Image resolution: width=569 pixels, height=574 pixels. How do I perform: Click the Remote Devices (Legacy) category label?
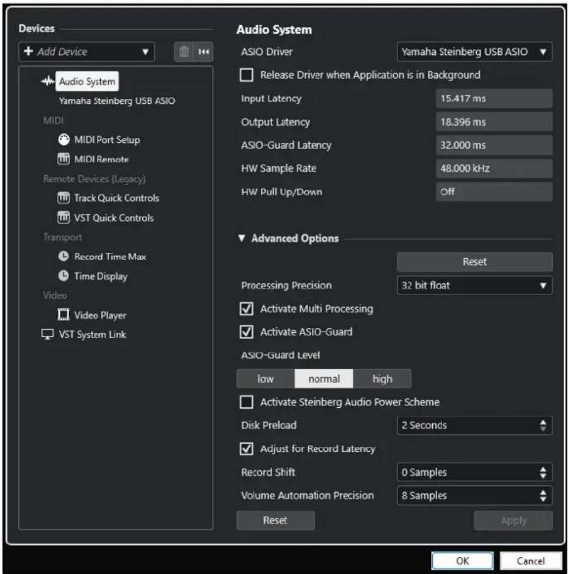[95, 179]
